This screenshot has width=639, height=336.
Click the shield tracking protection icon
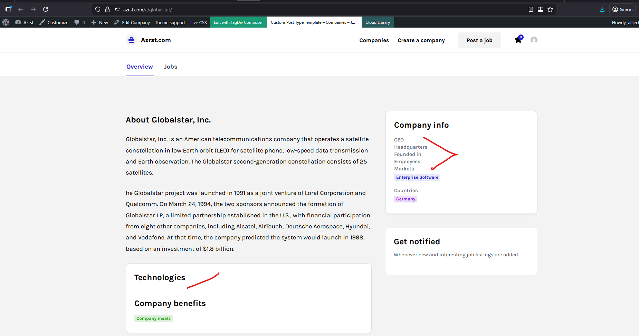click(x=98, y=9)
